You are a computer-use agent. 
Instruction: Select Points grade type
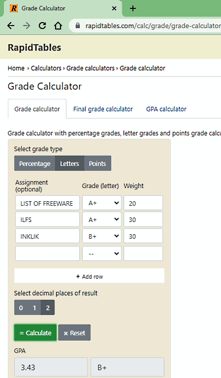97,163
